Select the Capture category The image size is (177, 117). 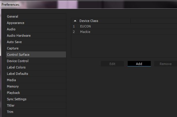point(13,48)
